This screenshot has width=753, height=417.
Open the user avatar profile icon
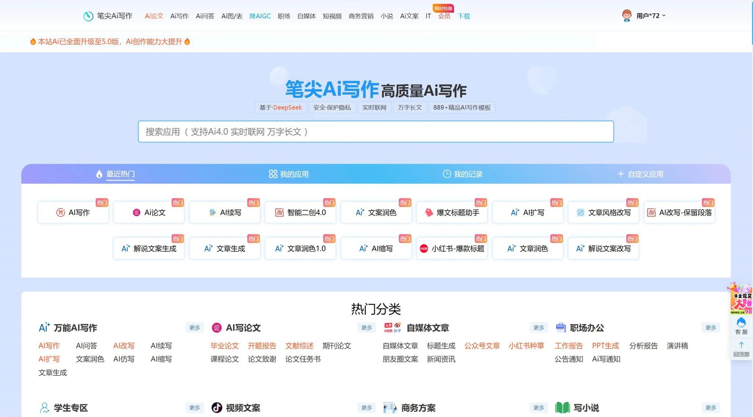pyautogui.click(x=627, y=16)
